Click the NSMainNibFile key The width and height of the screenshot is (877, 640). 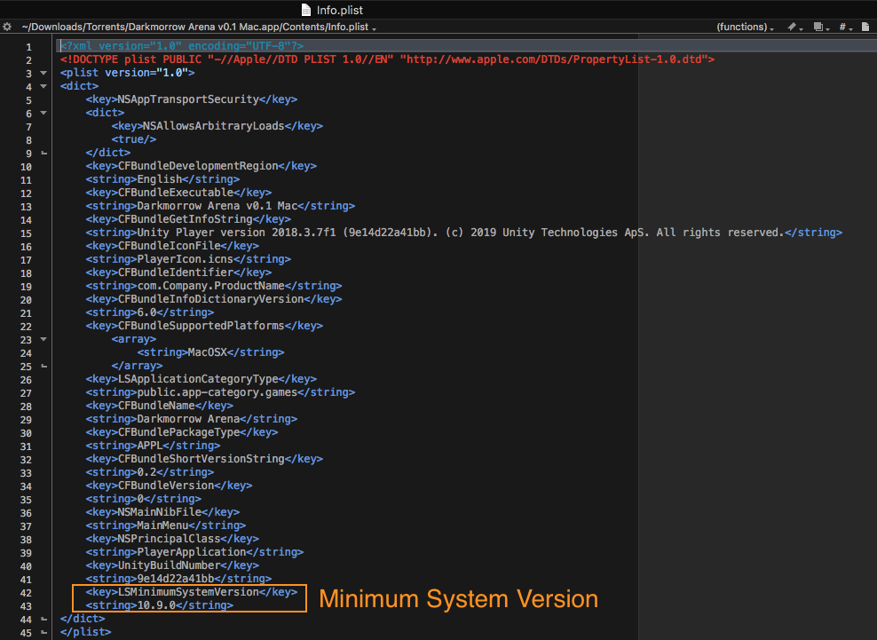[162, 512]
